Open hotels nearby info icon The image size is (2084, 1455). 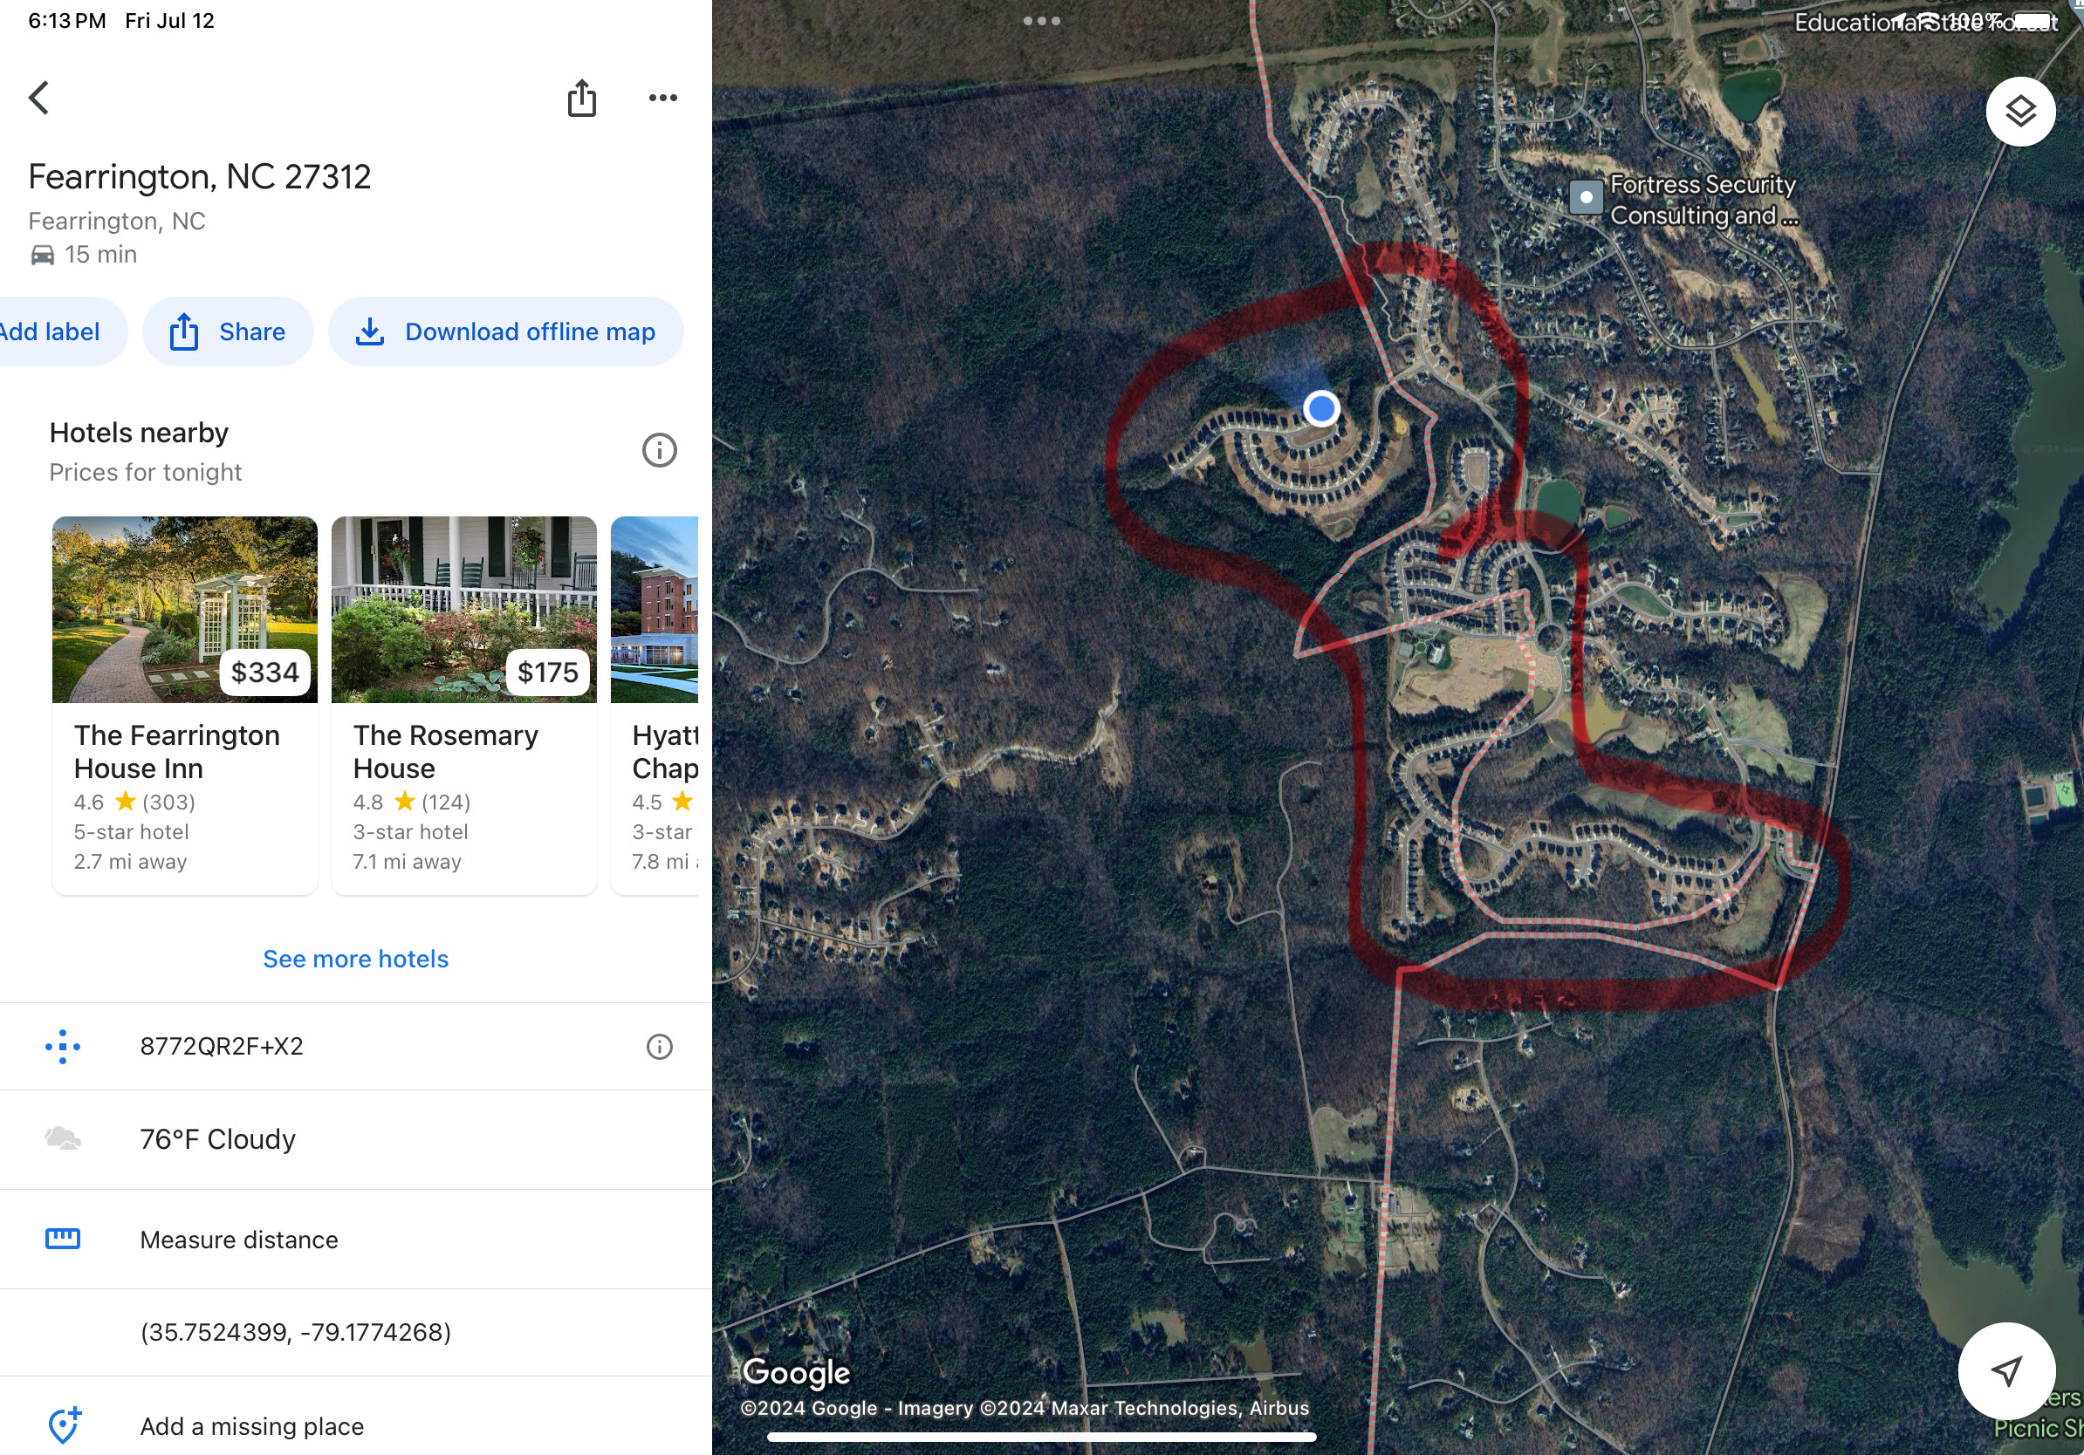pos(659,450)
